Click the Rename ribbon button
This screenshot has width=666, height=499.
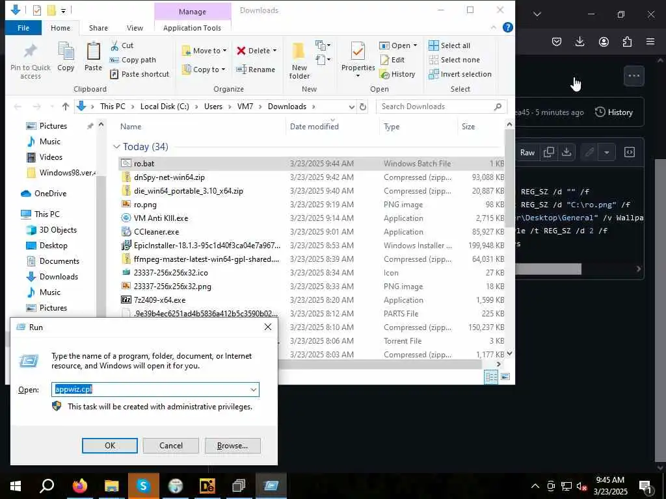point(256,70)
